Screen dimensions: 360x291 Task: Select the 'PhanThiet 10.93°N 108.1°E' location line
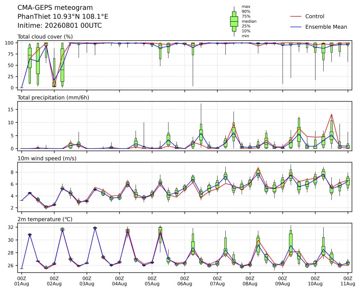63,17
